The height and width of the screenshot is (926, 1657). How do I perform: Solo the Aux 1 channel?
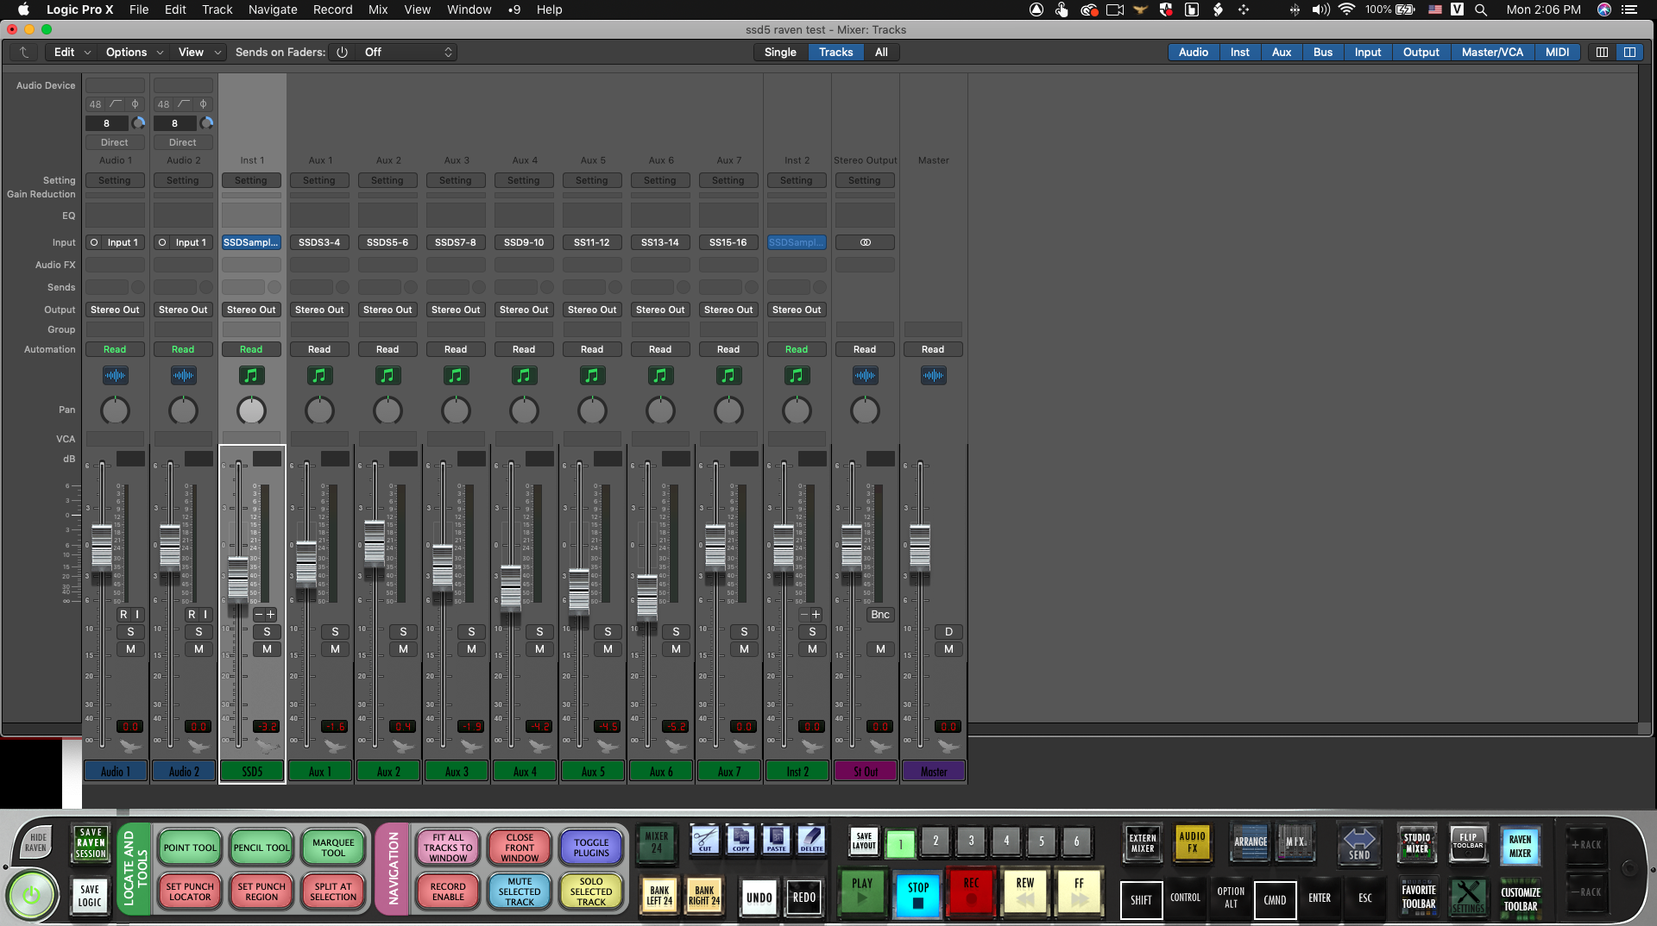335,632
